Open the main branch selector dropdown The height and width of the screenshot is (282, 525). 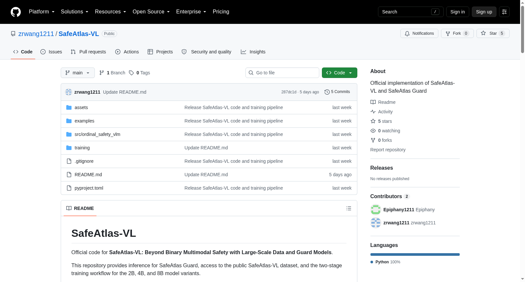(x=78, y=73)
